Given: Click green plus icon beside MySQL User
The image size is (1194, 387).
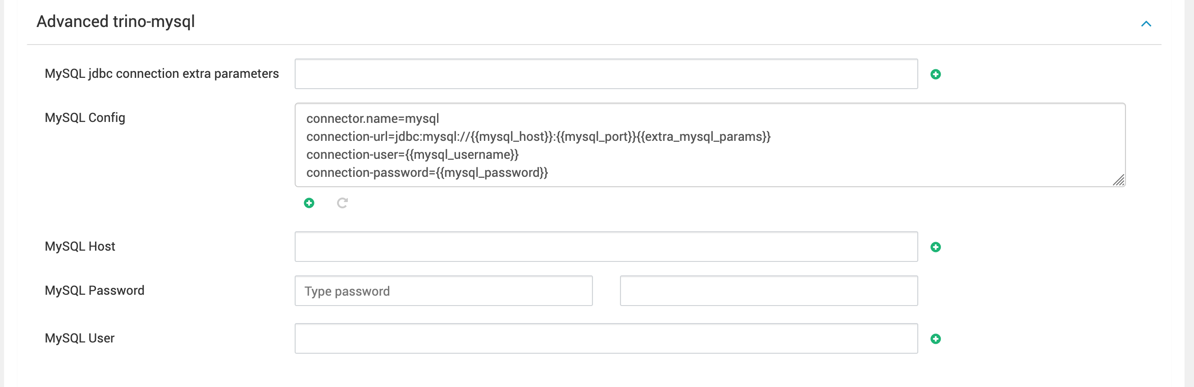Looking at the screenshot, I should click(935, 338).
